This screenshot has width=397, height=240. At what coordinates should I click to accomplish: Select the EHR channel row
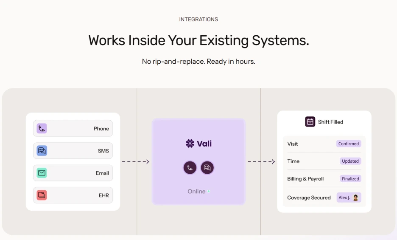pos(73,195)
